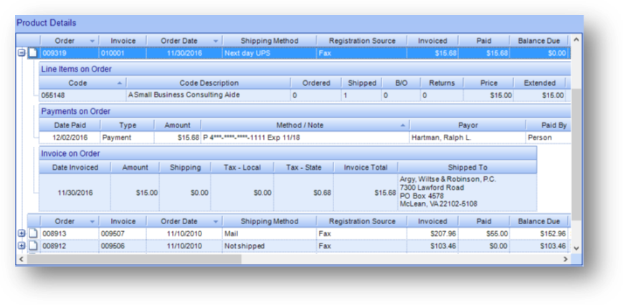Screen dimensions: 623x305
Task: Expand order 008913 row
Action: [22, 234]
